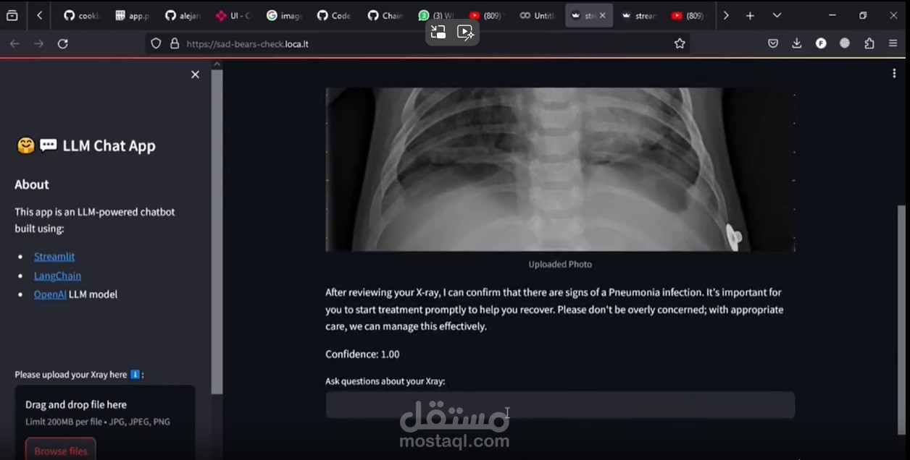Click 'Limit 200MB per file' text
Screen dimensions: 910x460
[64, 422]
